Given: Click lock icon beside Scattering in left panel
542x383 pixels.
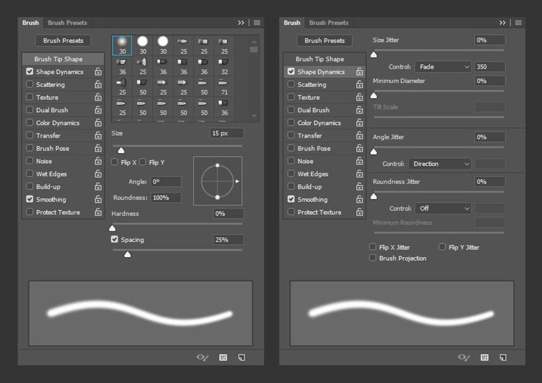Looking at the screenshot, I should coord(98,84).
